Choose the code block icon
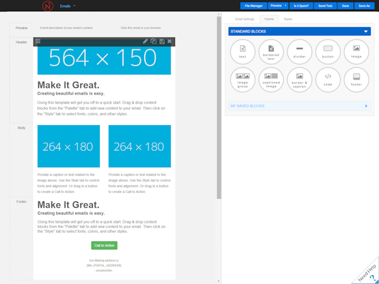Image resolution: width=379 pixels, height=284 pixels. click(328, 80)
